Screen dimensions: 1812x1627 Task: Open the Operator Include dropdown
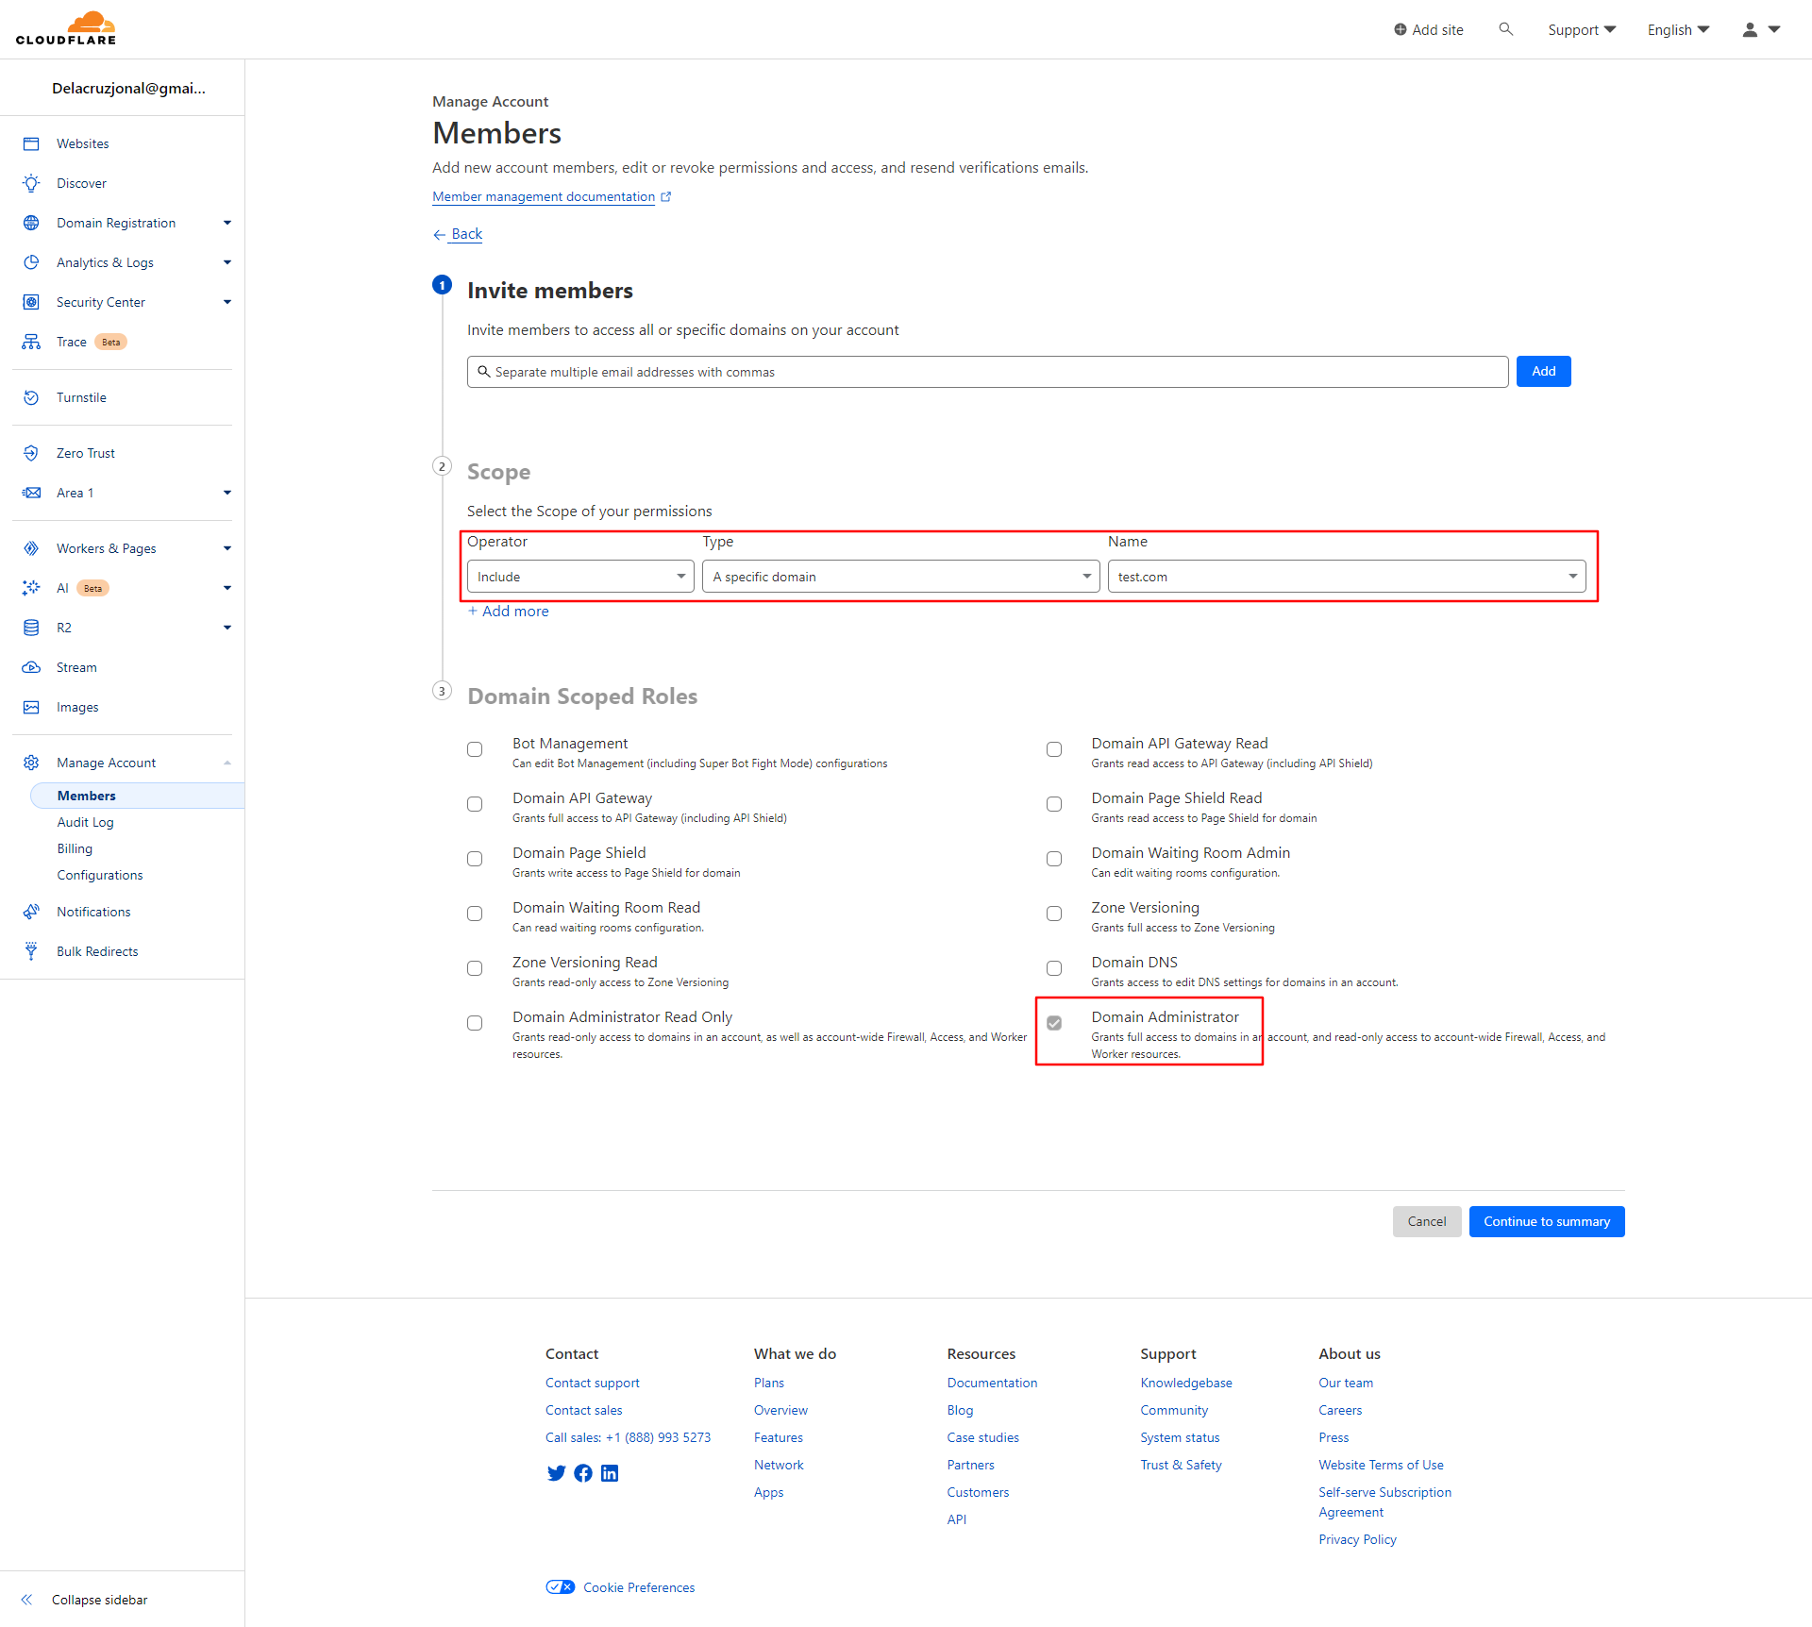point(580,577)
